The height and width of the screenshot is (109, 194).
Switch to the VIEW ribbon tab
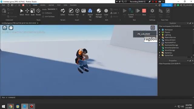point(65,5)
